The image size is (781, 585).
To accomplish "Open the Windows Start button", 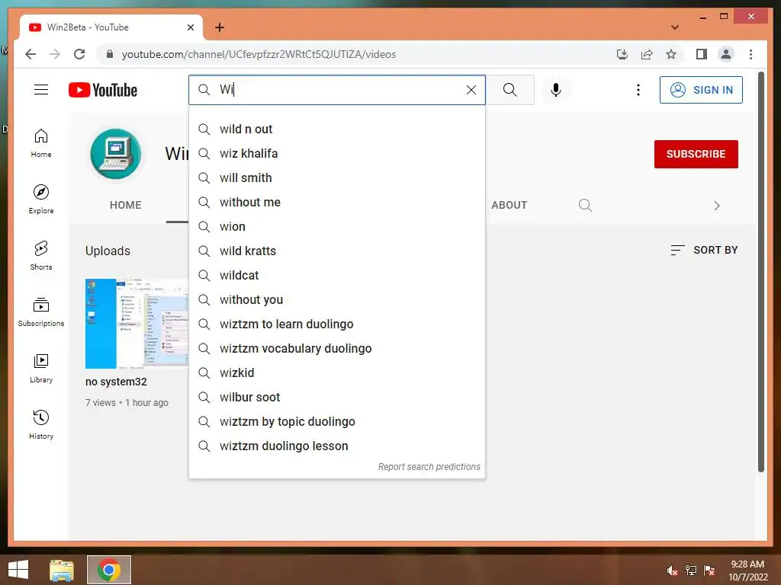I will 18,570.
